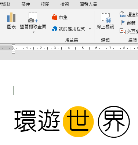Open the 檢視 ribbon tab
This screenshot has width=138, height=145.
[65, 4]
